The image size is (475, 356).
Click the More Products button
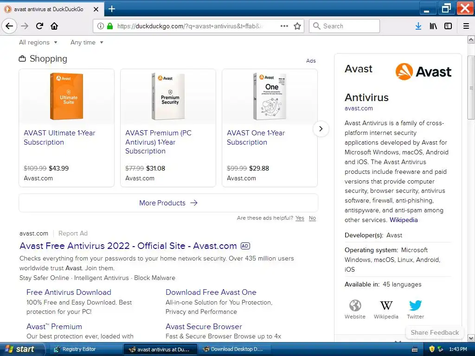coord(168,203)
